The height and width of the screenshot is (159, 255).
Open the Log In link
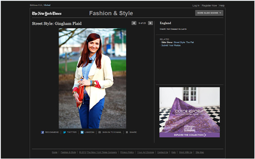(196, 6)
